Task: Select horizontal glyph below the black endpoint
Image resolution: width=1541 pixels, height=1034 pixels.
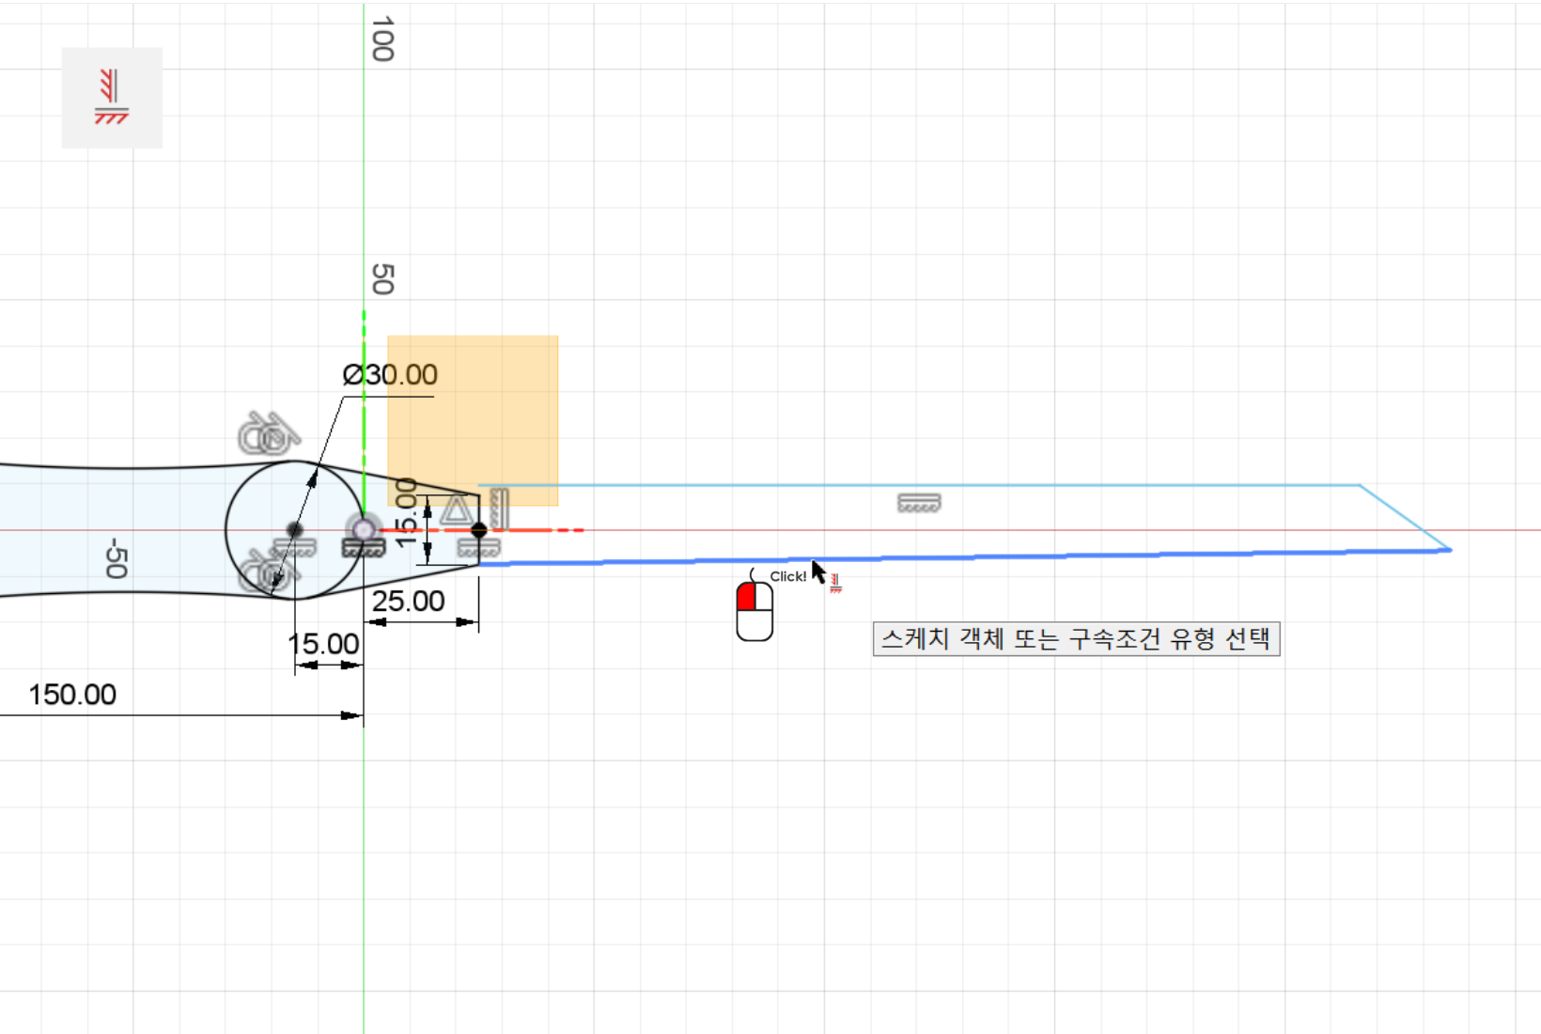Action: 478,548
